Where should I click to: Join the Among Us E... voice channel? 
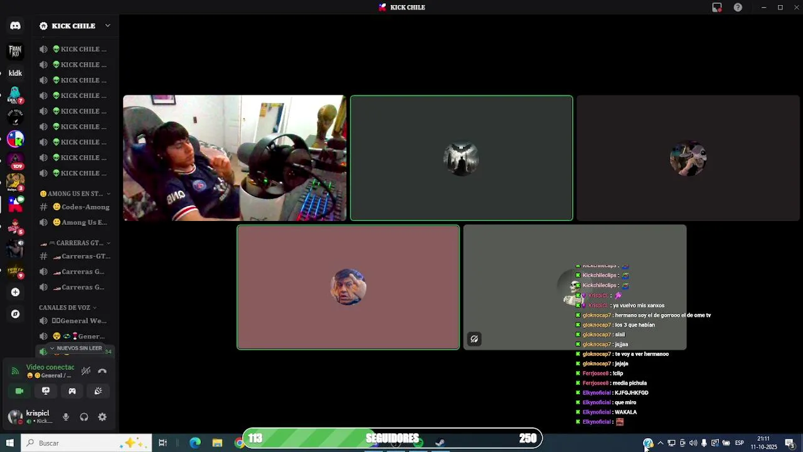click(75, 222)
